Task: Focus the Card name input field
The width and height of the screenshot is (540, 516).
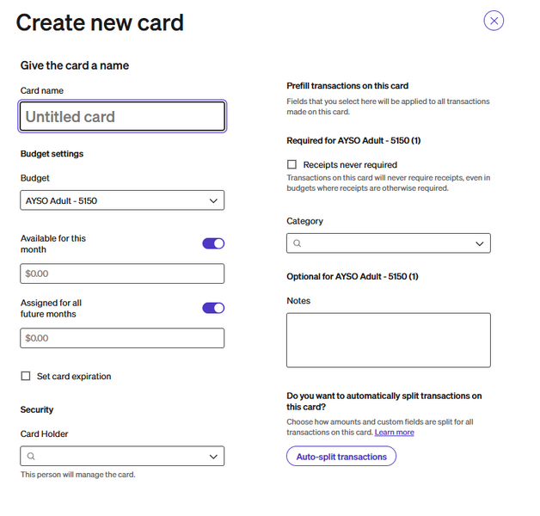Action: coord(122,117)
